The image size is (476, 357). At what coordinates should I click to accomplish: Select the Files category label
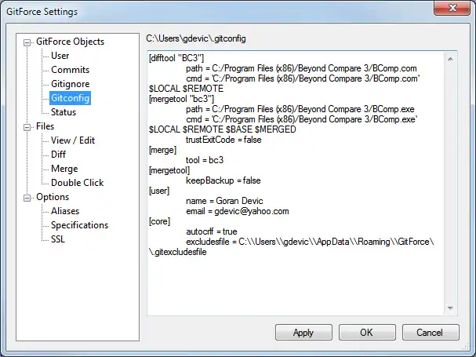45,126
